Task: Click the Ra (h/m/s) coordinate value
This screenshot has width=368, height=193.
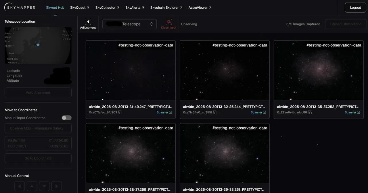Action: [x=59, y=140]
